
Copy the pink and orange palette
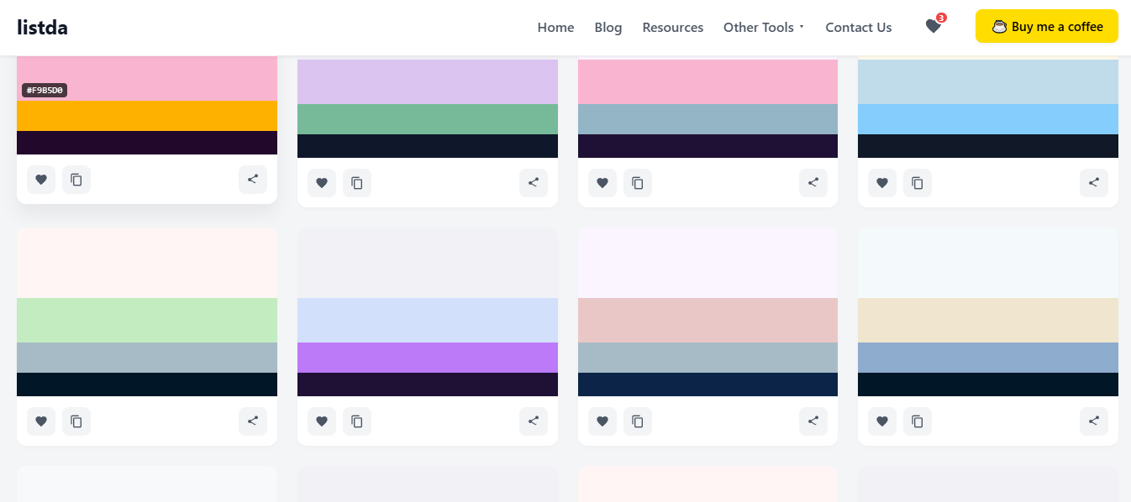(76, 180)
